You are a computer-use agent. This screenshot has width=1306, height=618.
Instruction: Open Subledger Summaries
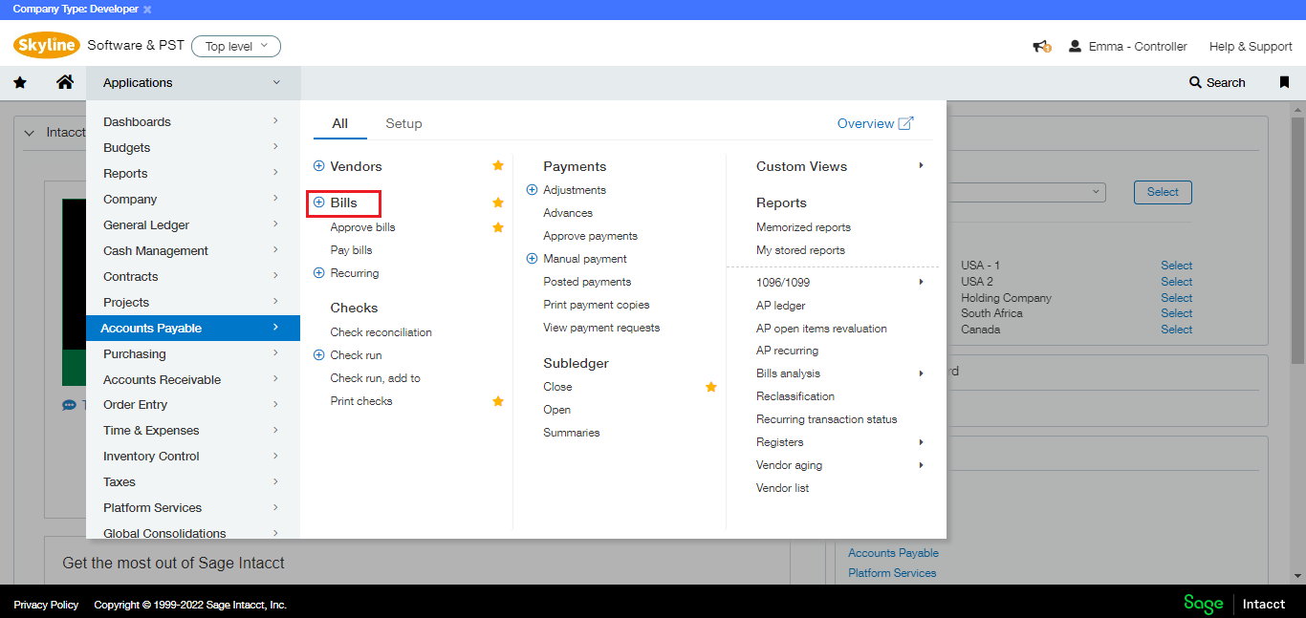[x=572, y=433]
